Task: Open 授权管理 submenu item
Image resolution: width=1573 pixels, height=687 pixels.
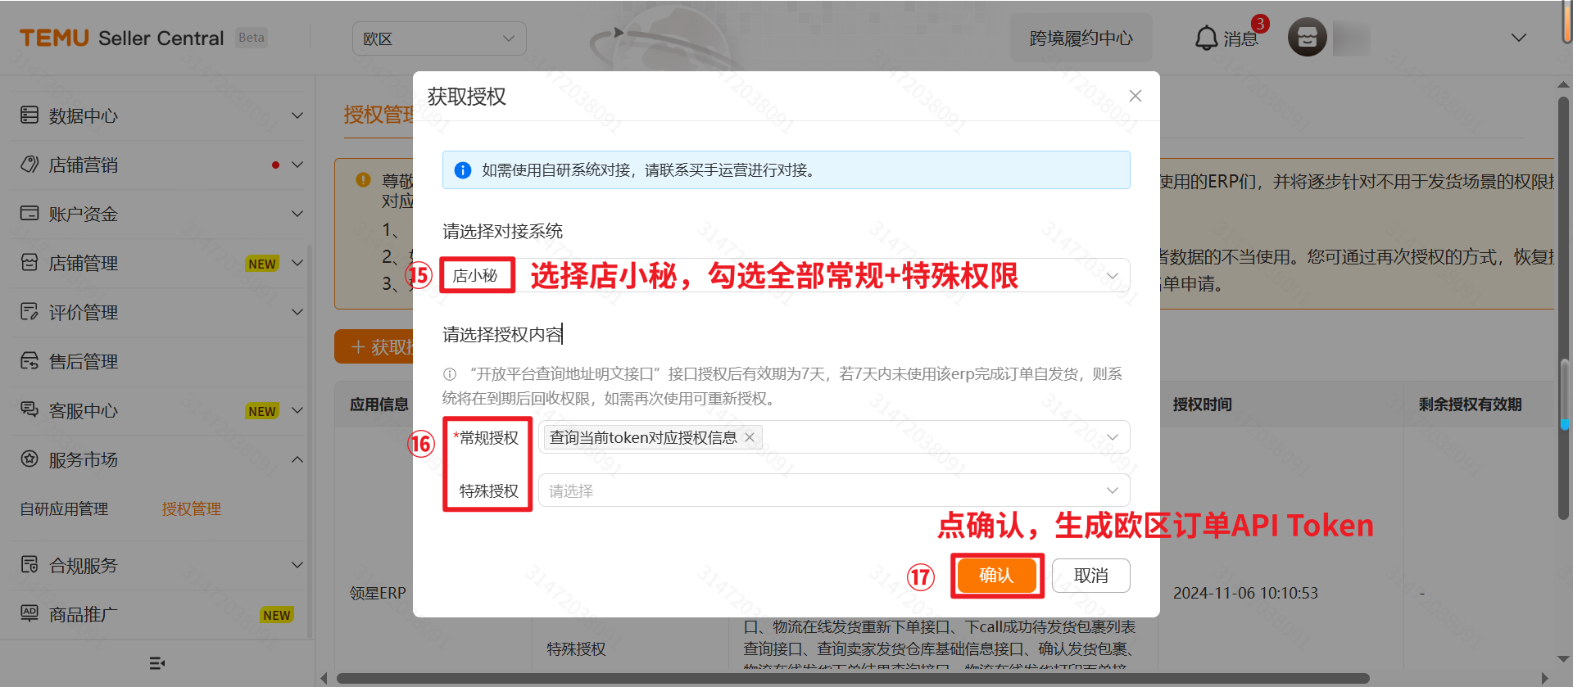Action: 191,508
